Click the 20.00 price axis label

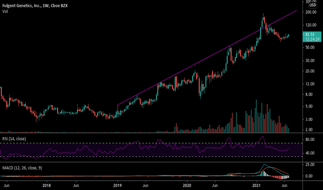coord(310,71)
